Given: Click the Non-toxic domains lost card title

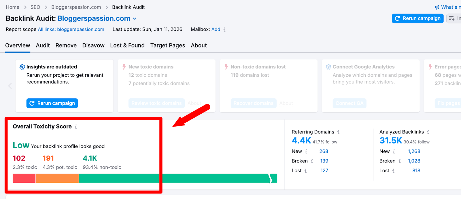Looking at the screenshot, I should point(258,67).
